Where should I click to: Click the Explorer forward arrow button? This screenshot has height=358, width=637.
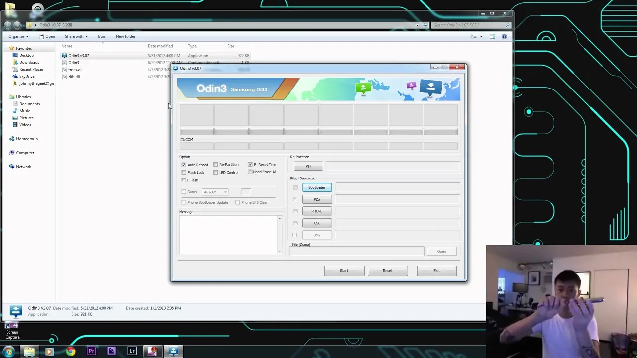coord(17,25)
